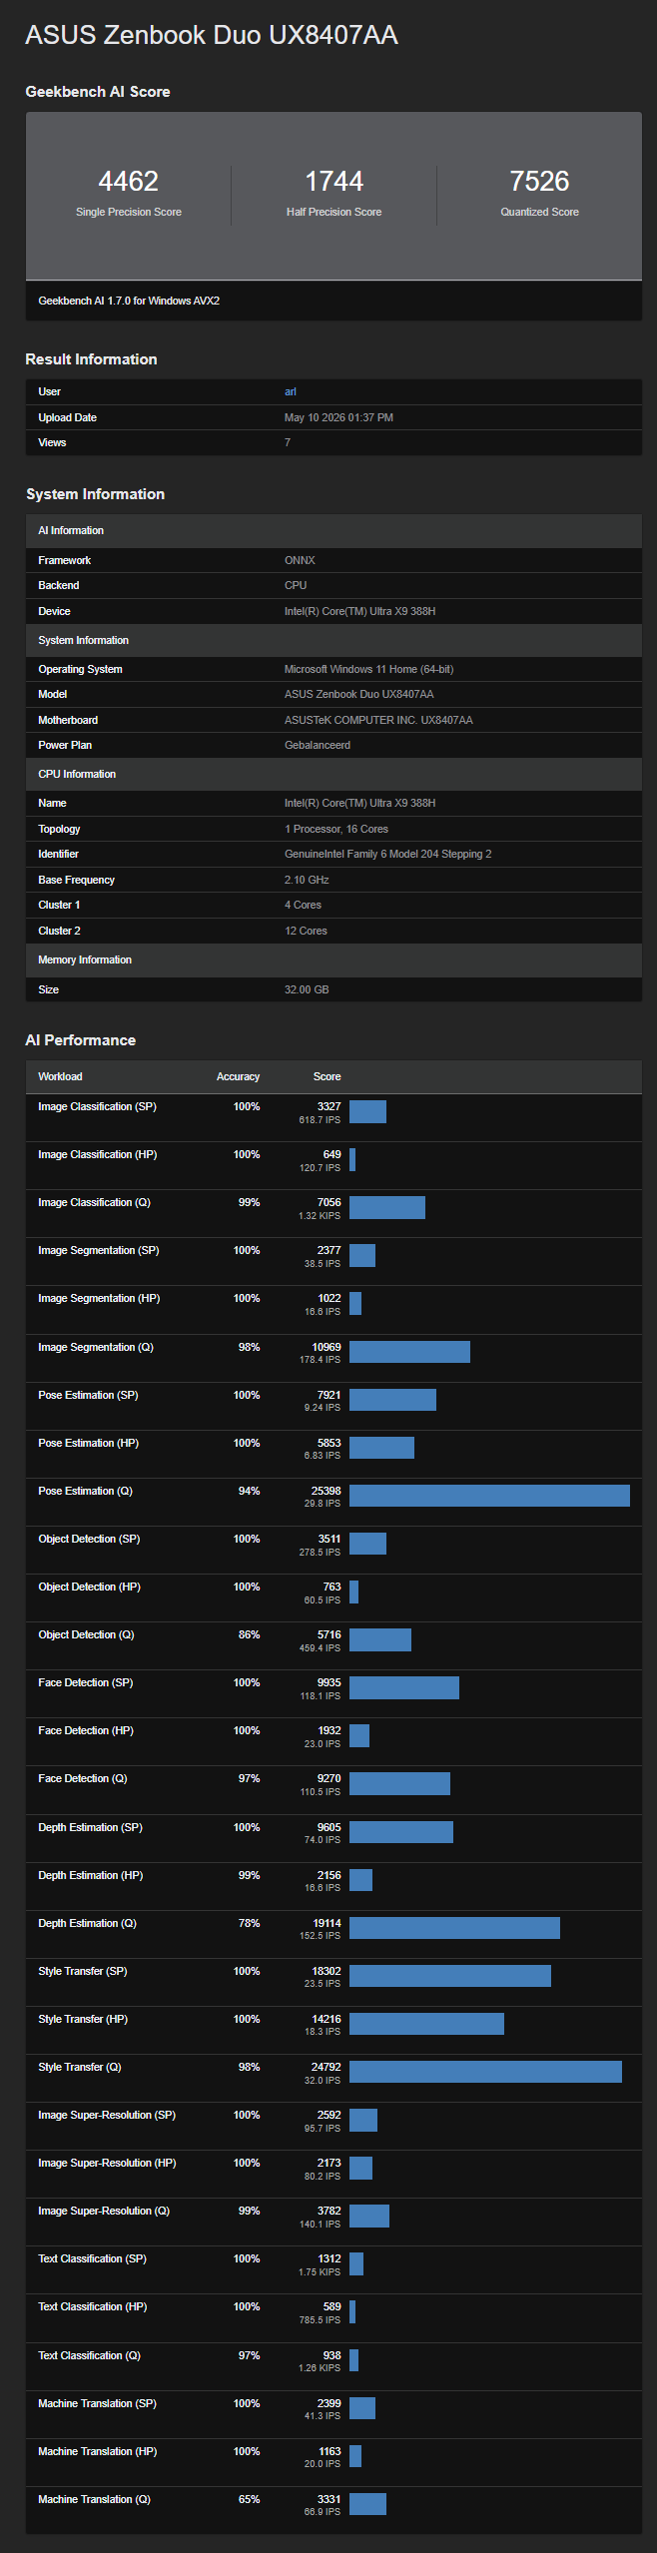Click the Framework value ONNX

(300, 560)
